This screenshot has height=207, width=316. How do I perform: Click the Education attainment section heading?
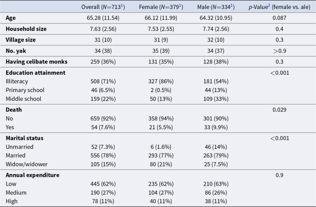pyautogui.click(x=35, y=72)
